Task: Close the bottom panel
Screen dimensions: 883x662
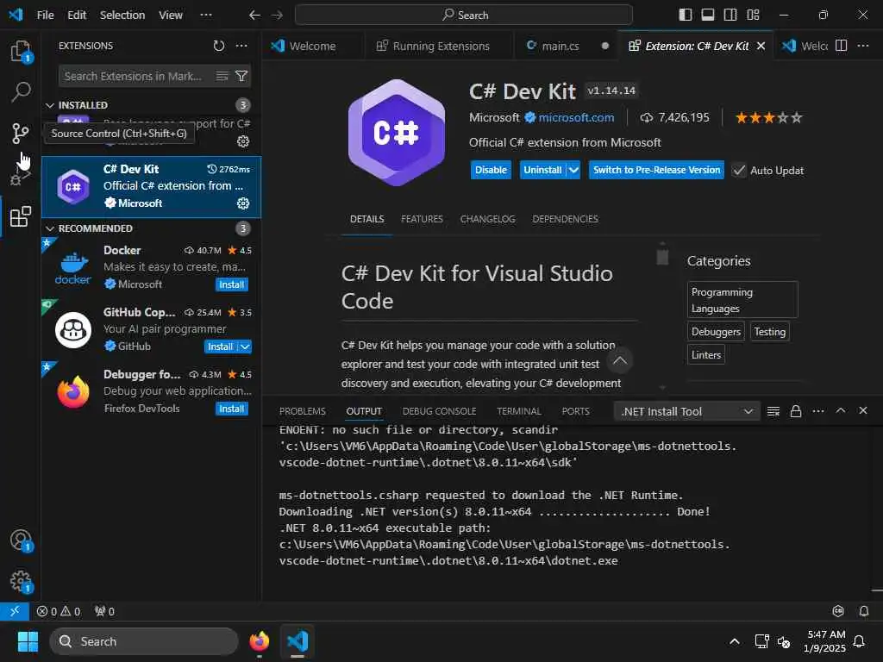Action: point(862,410)
